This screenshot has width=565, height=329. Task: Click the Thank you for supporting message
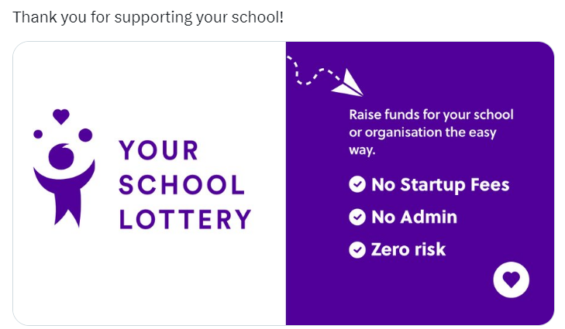coord(148,17)
